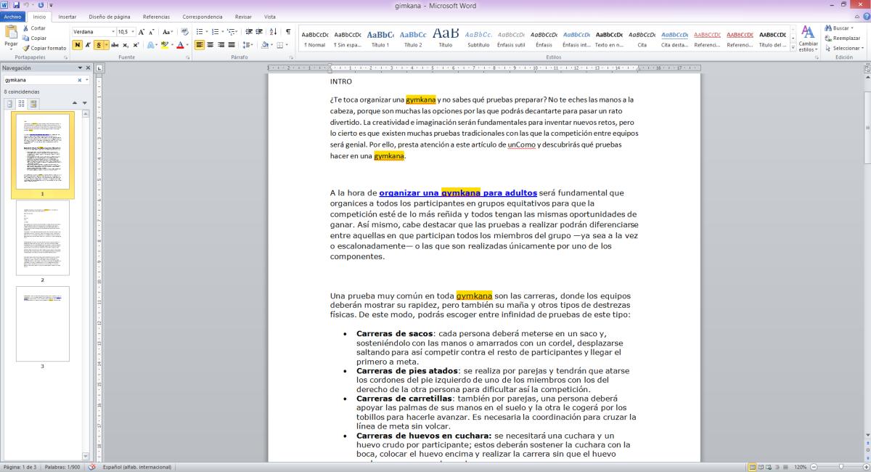Open the Revisar tab
This screenshot has height=472, width=871.
pos(245,16)
